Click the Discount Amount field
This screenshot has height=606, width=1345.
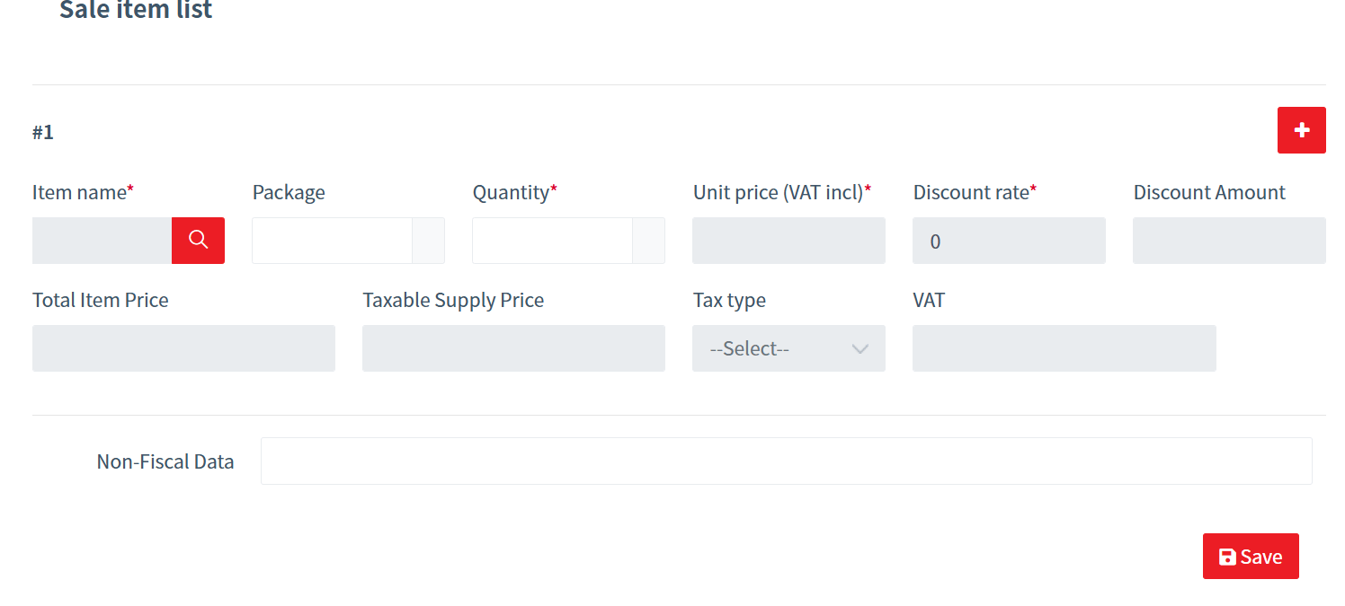(x=1228, y=241)
